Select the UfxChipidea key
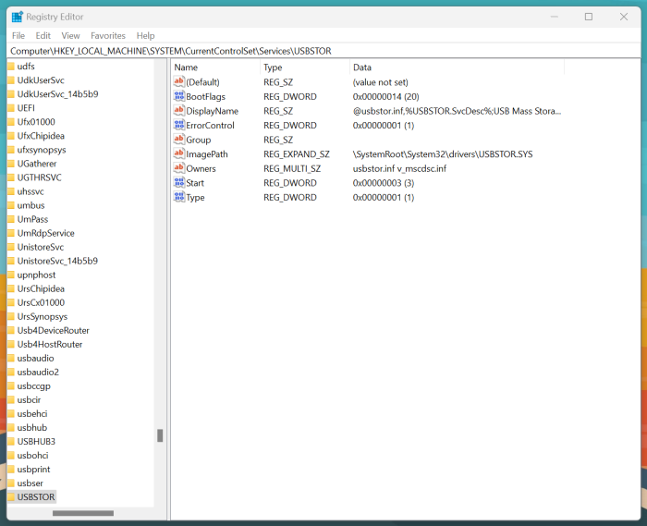The width and height of the screenshot is (647, 526). click(41, 136)
